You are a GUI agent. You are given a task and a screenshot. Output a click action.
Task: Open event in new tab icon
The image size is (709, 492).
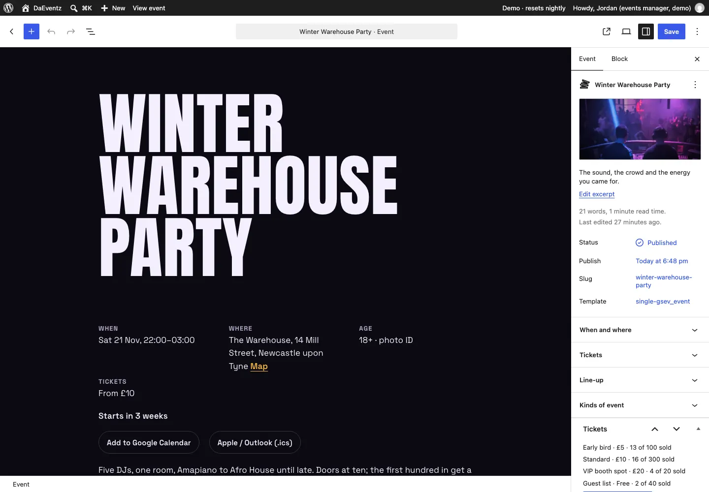point(607,31)
